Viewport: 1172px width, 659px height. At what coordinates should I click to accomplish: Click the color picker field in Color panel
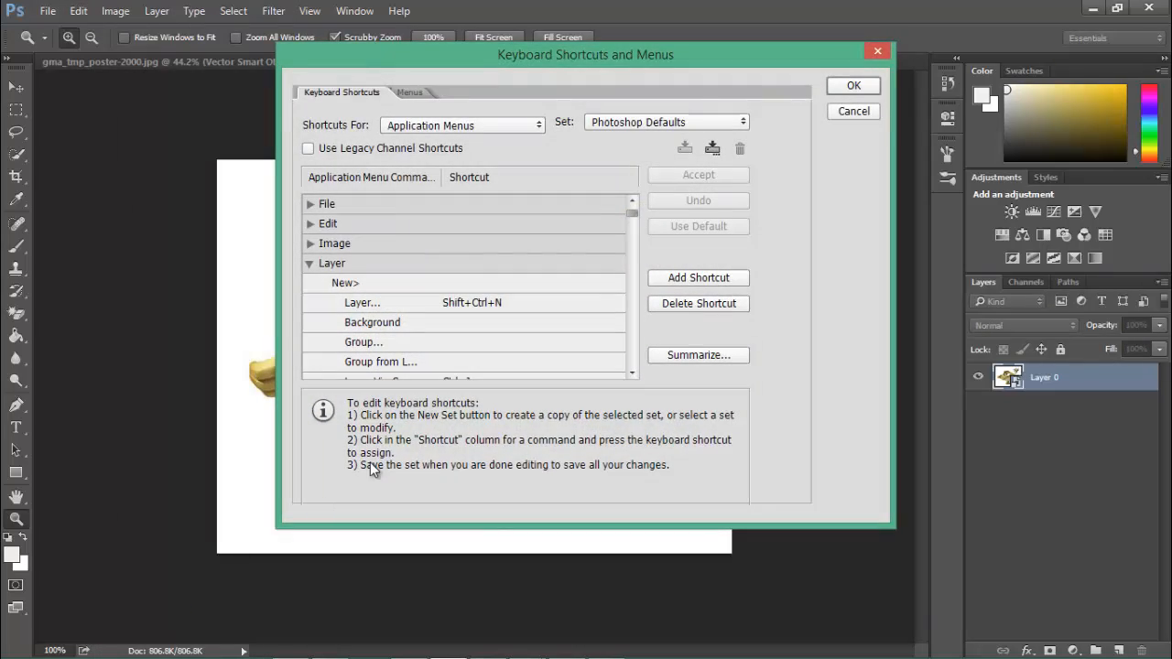coord(1065,123)
